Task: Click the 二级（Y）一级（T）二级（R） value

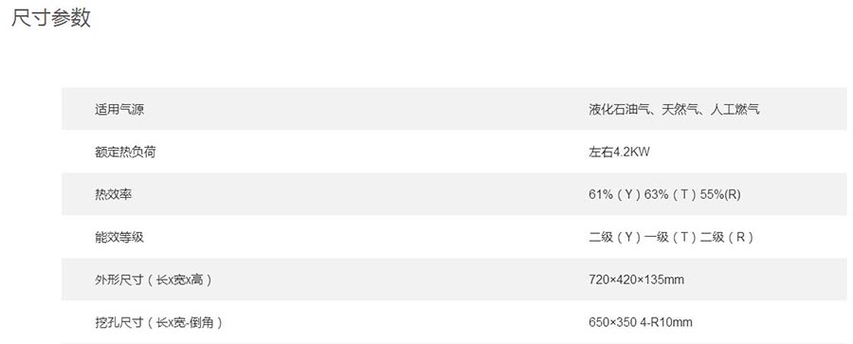Action: 671,237
